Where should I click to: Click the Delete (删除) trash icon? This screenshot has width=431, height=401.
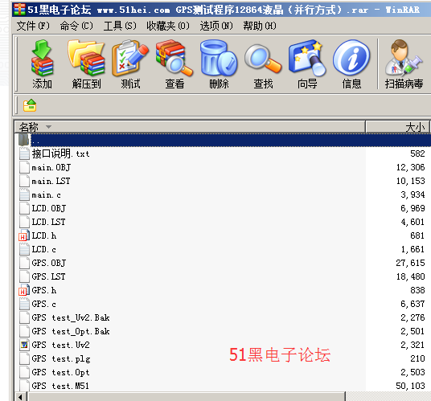(219, 64)
